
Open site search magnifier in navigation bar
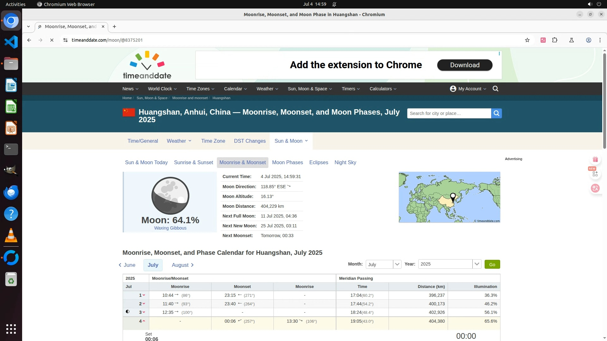pos(495,89)
